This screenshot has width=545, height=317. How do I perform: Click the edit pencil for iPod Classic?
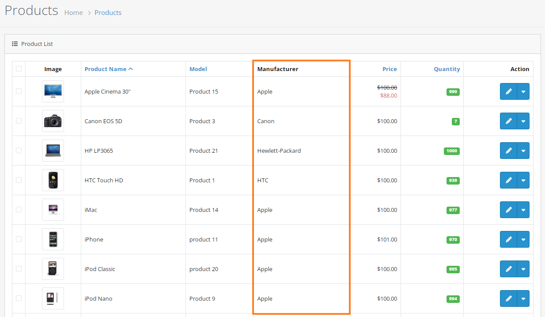tap(508, 269)
